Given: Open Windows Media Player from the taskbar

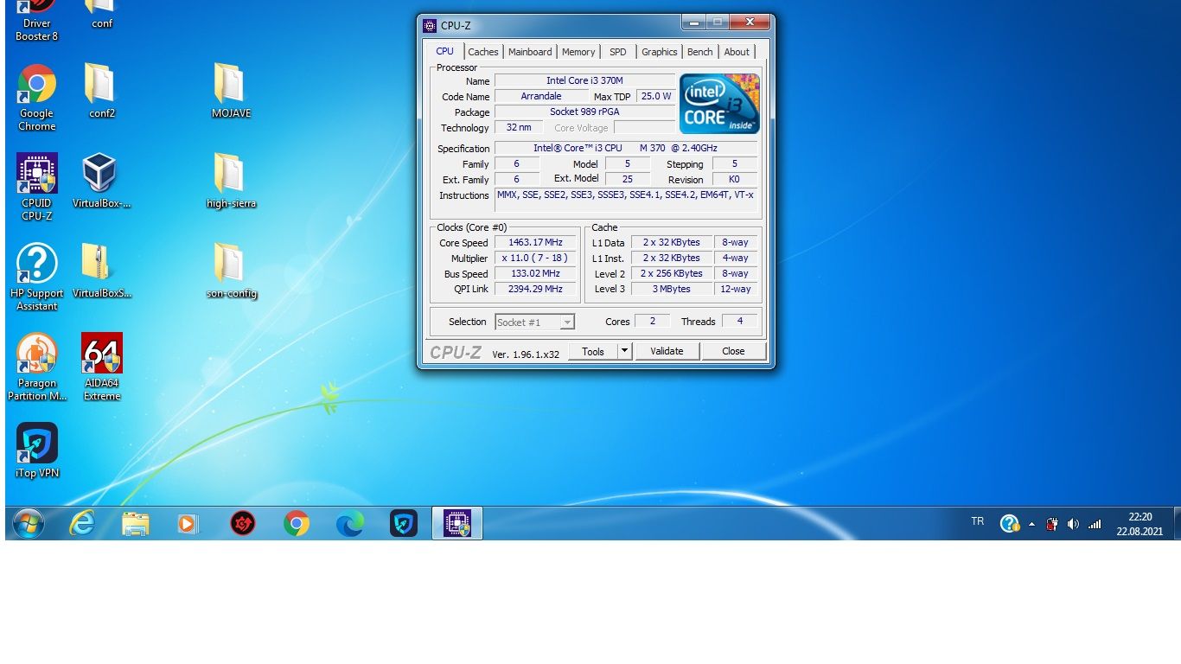Looking at the screenshot, I should click(188, 523).
